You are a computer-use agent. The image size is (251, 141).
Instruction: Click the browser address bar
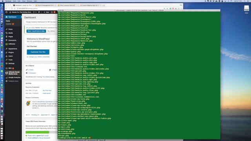tap(90, 9)
